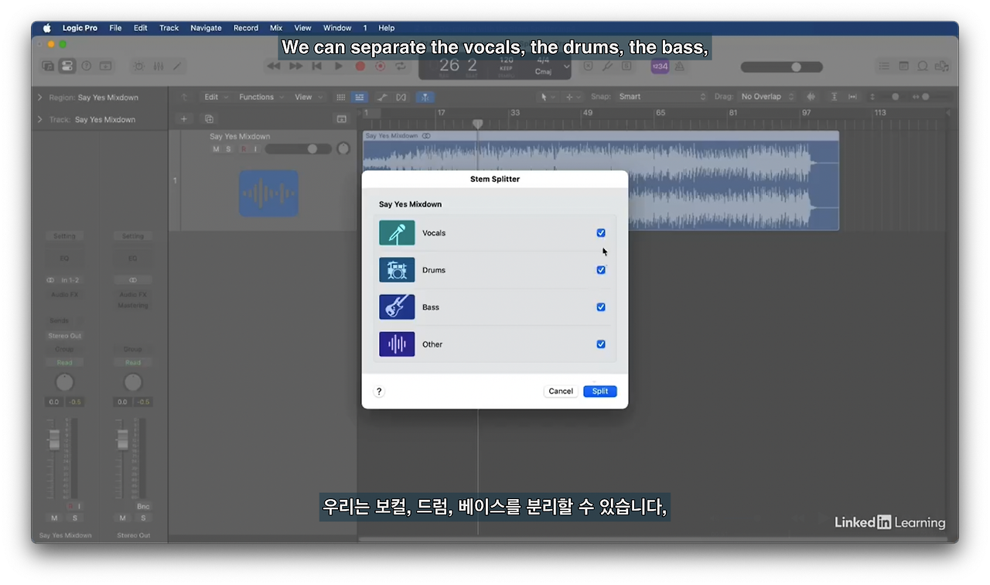
Task: Toggle Show Automation icon in Tracks toolbar
Action: (x=382, y=97)
